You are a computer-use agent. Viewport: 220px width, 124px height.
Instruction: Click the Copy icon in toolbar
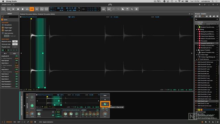123,9
